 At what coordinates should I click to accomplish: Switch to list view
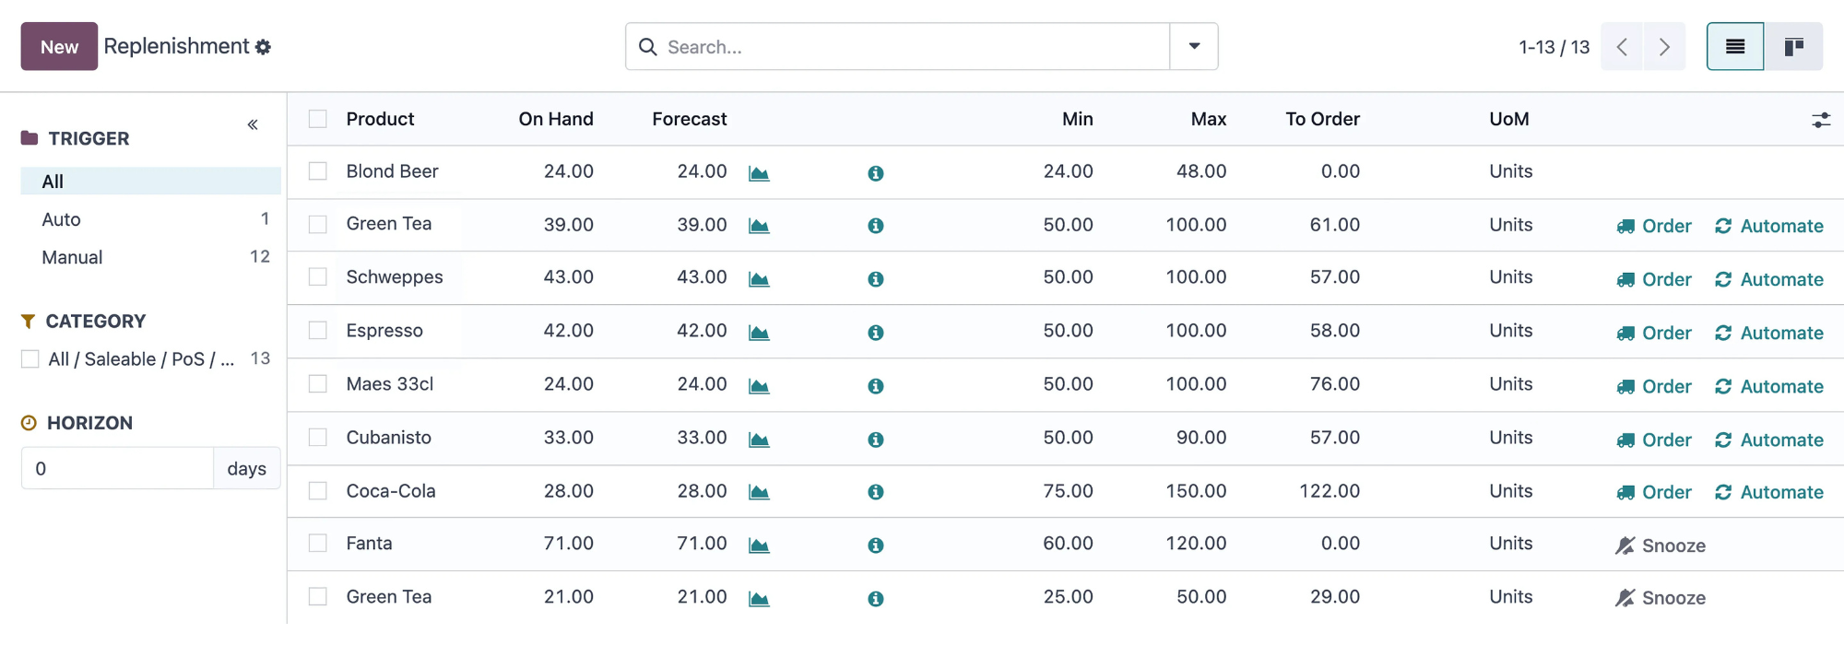point(1735,47)
